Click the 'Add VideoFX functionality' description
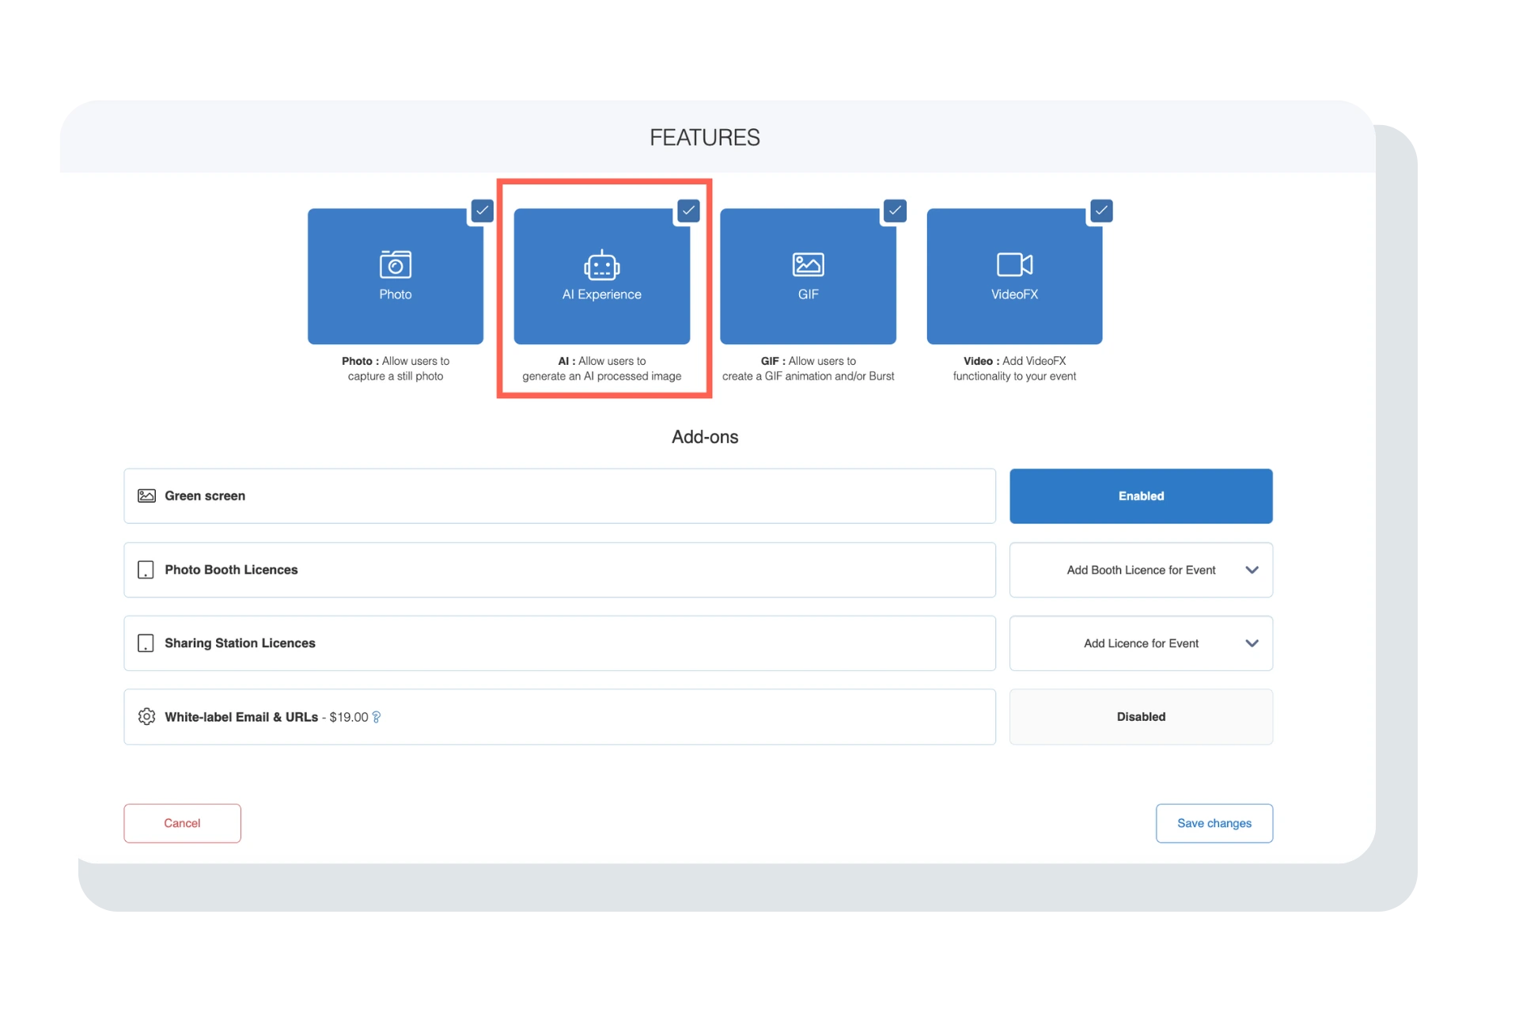The width and height of the screenshot is (1519, 1013). (x=1014, y=369)
